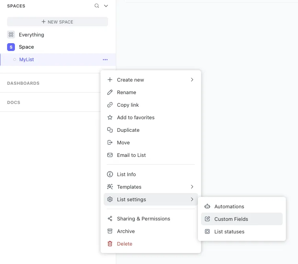The height and width of the screenshot is (264, 298).
Task: Open the Everything view
Action: pos(31,35)
